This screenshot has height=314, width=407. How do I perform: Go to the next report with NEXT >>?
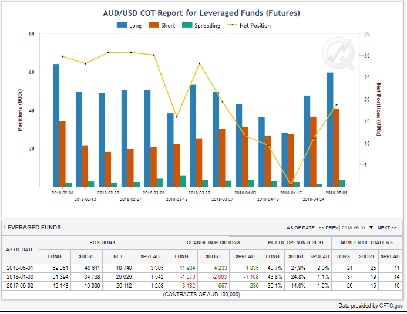tap(387, 228)
